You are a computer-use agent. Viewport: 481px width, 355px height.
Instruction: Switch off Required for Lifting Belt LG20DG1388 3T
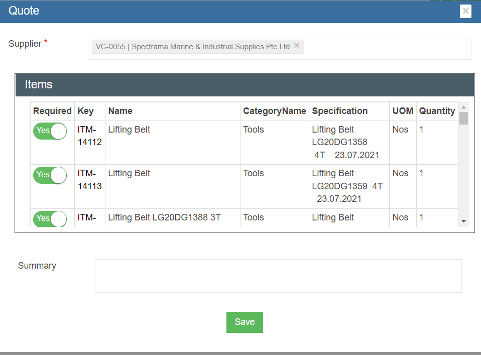pyautogui.click(x=50, y=218)
